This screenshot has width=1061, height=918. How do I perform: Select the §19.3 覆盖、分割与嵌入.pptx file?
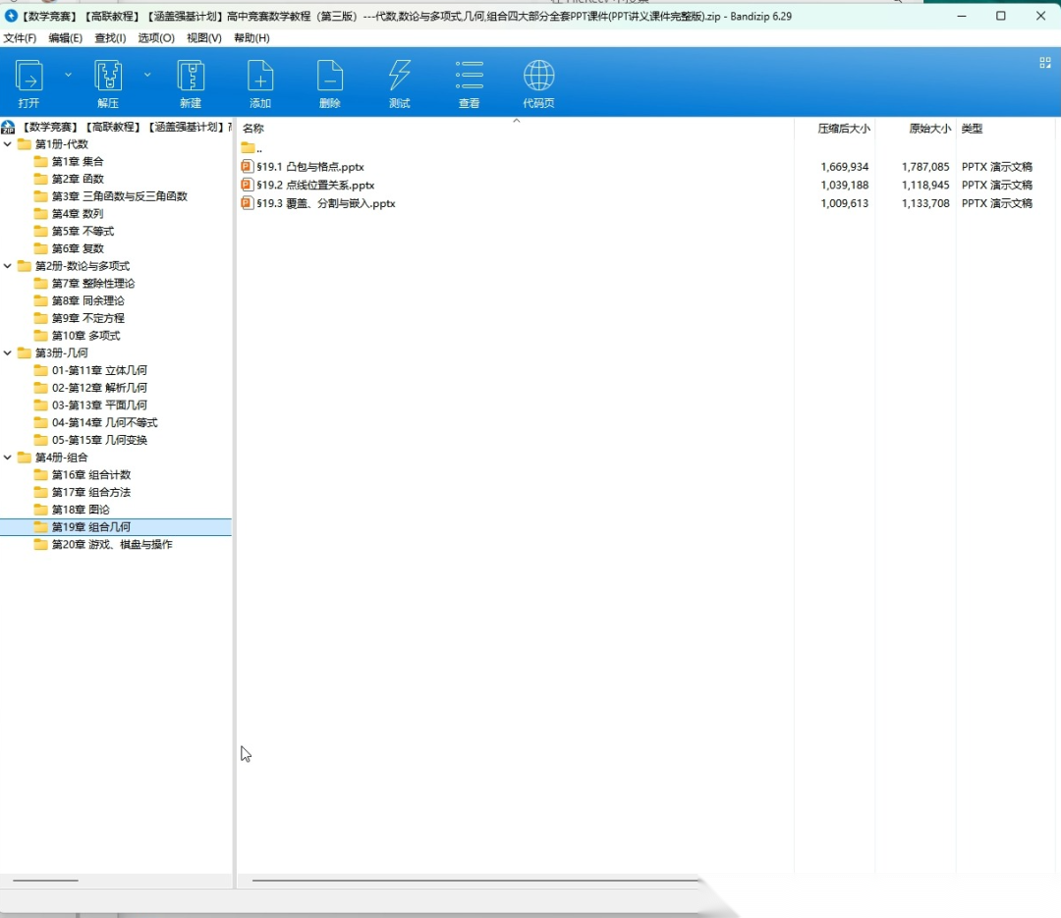tap(325, 203)
